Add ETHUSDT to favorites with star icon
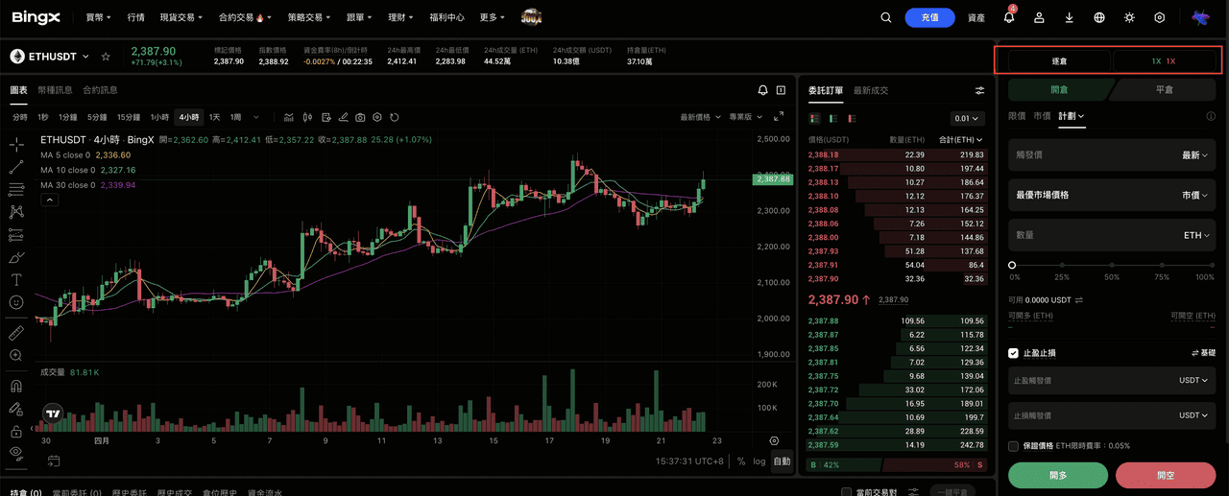 click(x=106, y=57)
